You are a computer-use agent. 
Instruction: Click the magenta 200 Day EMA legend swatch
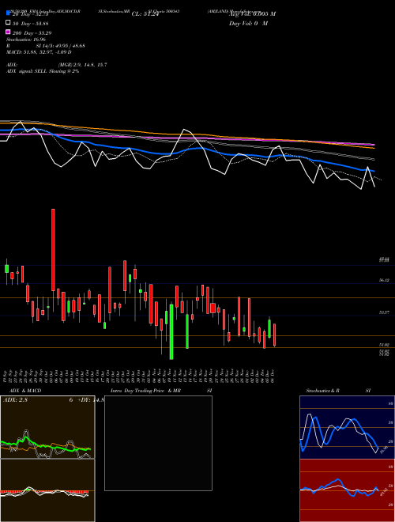[8, 32]
